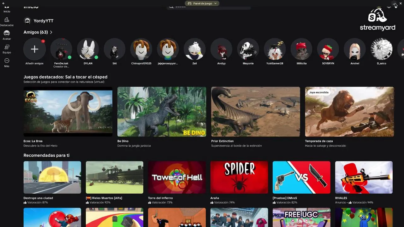Open Prior Extinction game thumbnail

256,112
